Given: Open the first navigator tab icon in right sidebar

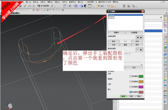Looking at the screenshot, I should coord(165,20).
